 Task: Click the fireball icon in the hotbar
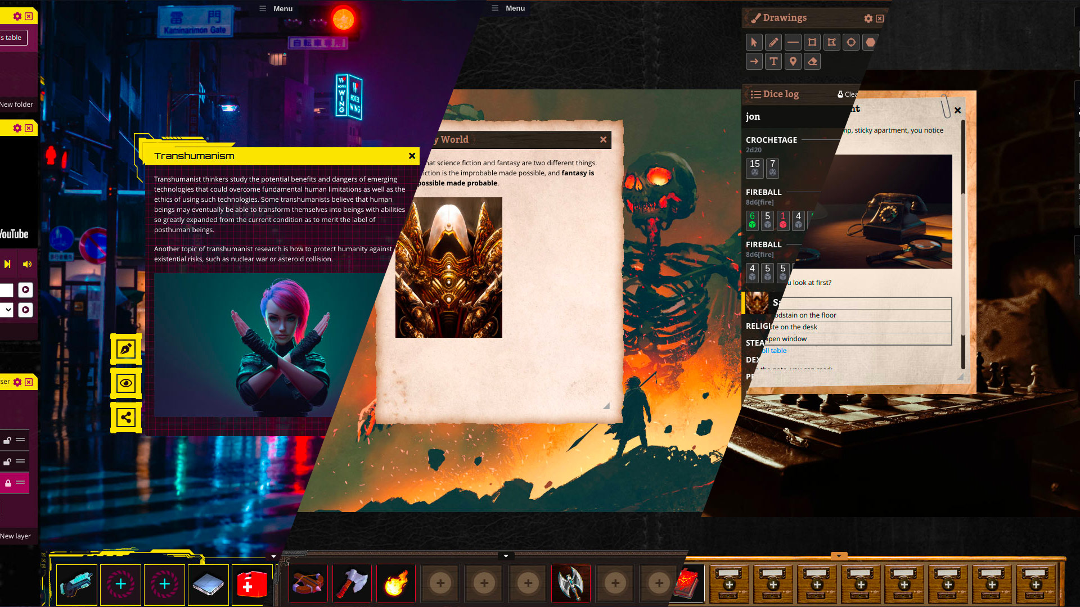coord(396,584)
